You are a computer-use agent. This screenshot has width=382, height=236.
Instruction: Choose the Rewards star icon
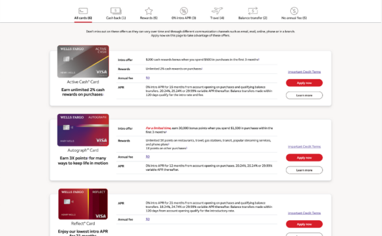(x=149, y=11)
